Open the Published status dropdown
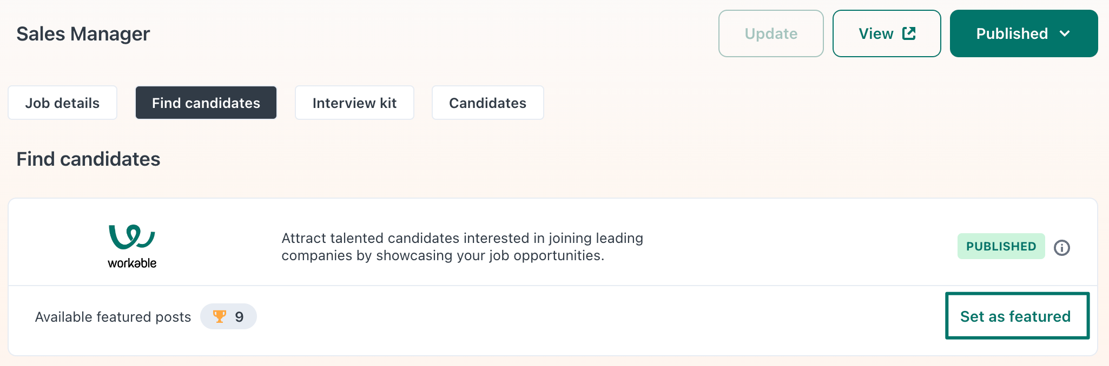Image resolution: width=1109 pixels, height=366 pixels. [x=1024, y=33]
